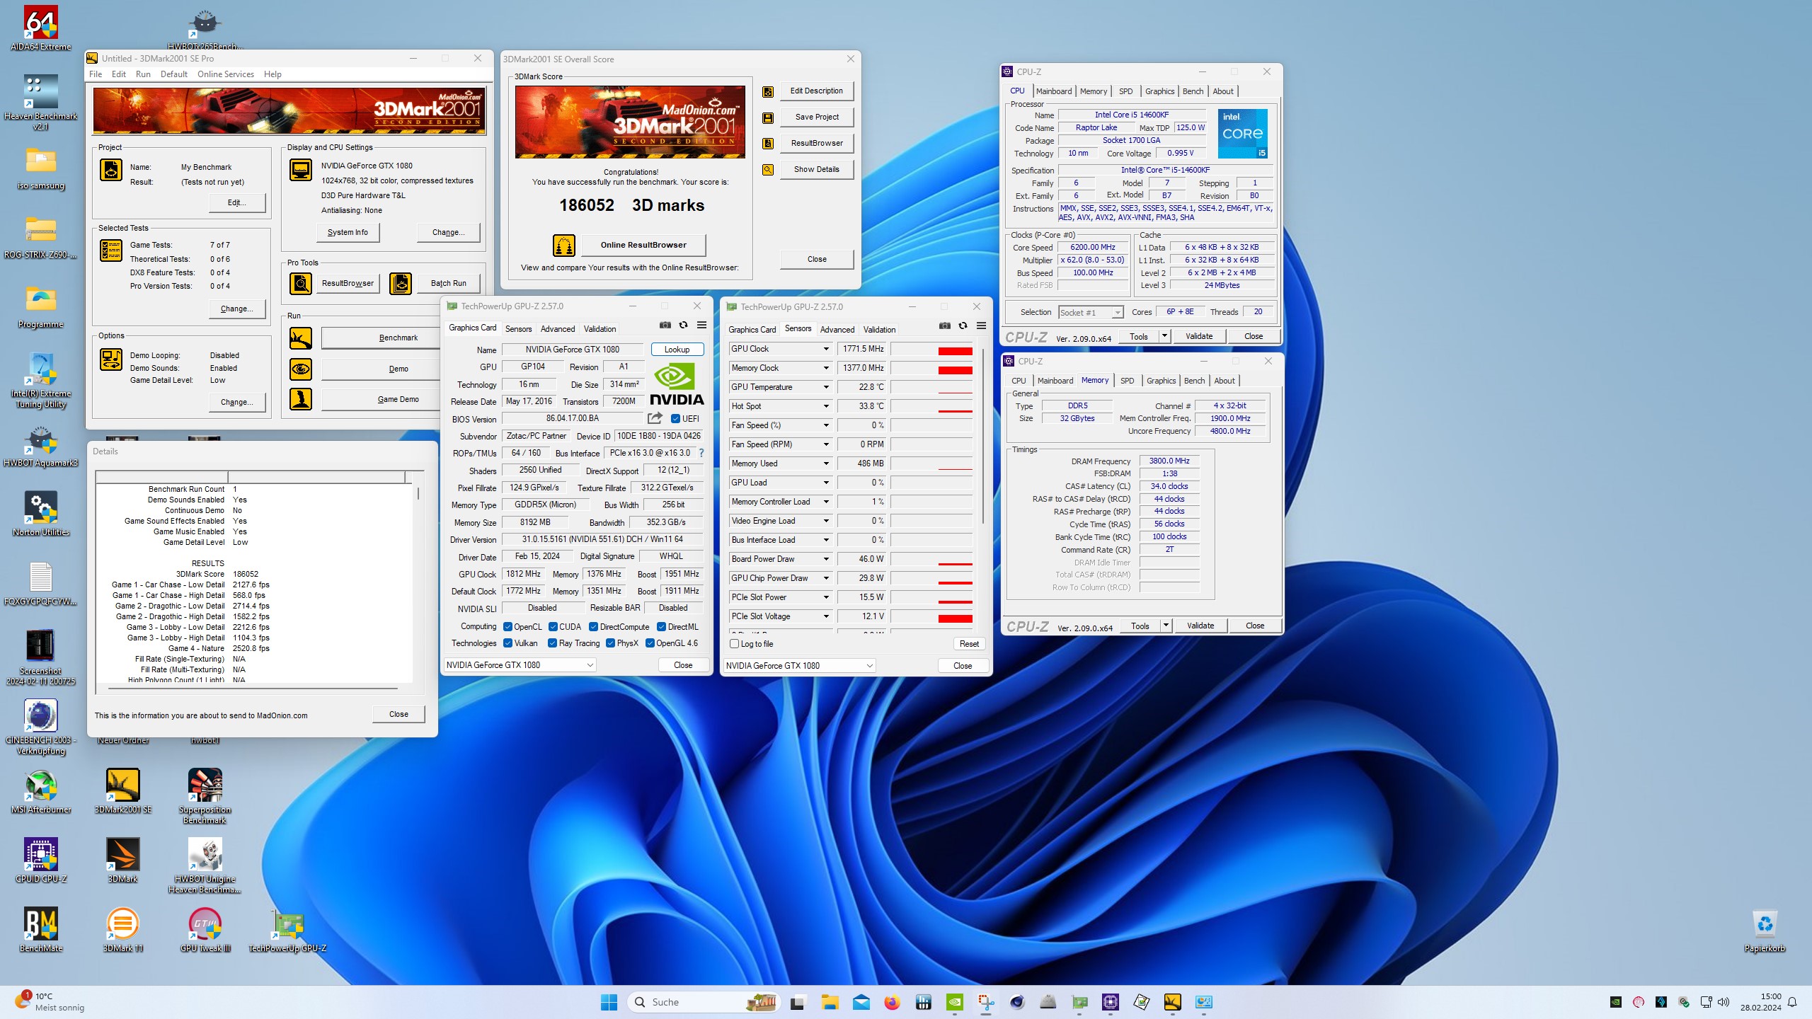This screenshot has height=1019, width=1812.
Task: Click Validate in the upper CPU-Z window
Action: click(x=1198, y=336)
